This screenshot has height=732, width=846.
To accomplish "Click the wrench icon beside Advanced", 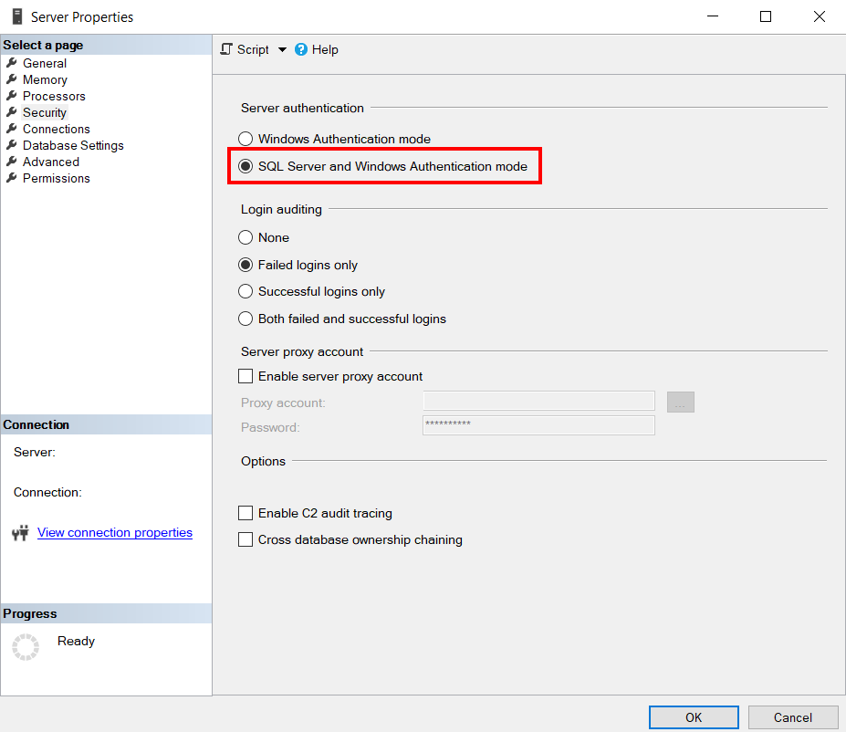I will click(11, 162).
